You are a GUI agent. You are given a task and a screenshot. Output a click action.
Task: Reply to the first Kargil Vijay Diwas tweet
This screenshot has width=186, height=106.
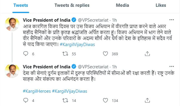coord(25,53)
